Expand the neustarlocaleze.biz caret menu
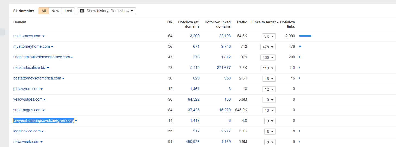396x147 pixels. pos(48,68)
